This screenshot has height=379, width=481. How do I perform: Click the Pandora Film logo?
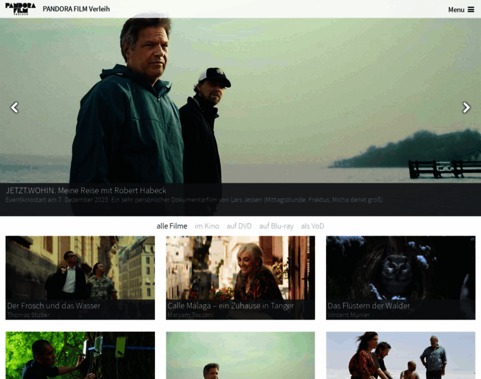(20, 9)
